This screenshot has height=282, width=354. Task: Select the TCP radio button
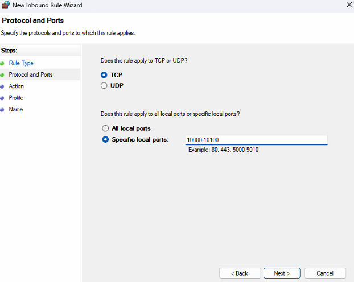104,74
